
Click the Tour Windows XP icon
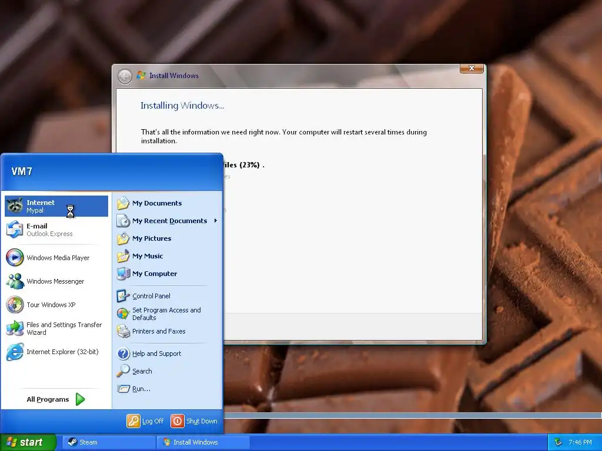click(15, 305)
